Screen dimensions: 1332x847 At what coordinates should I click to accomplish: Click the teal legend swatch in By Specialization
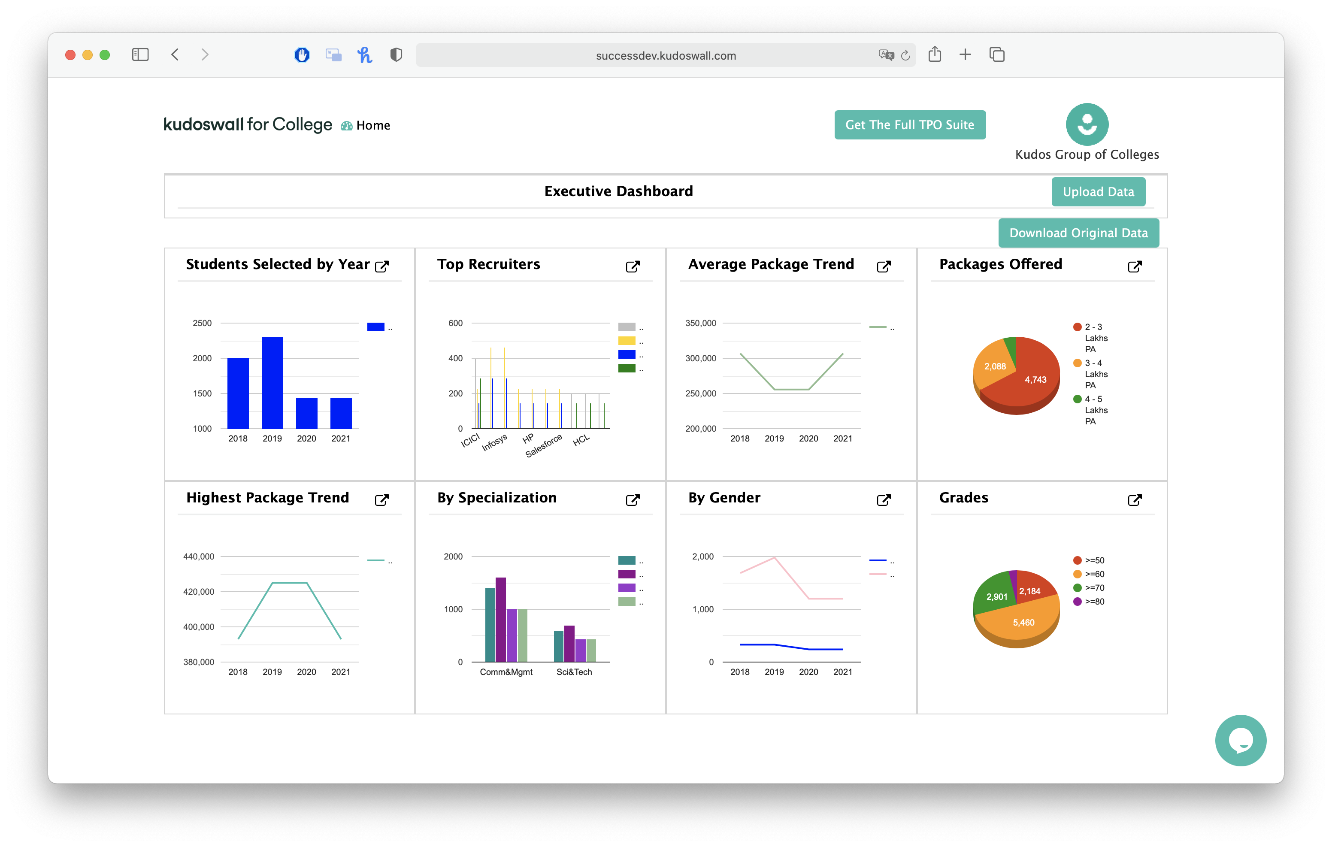point(626,560)
